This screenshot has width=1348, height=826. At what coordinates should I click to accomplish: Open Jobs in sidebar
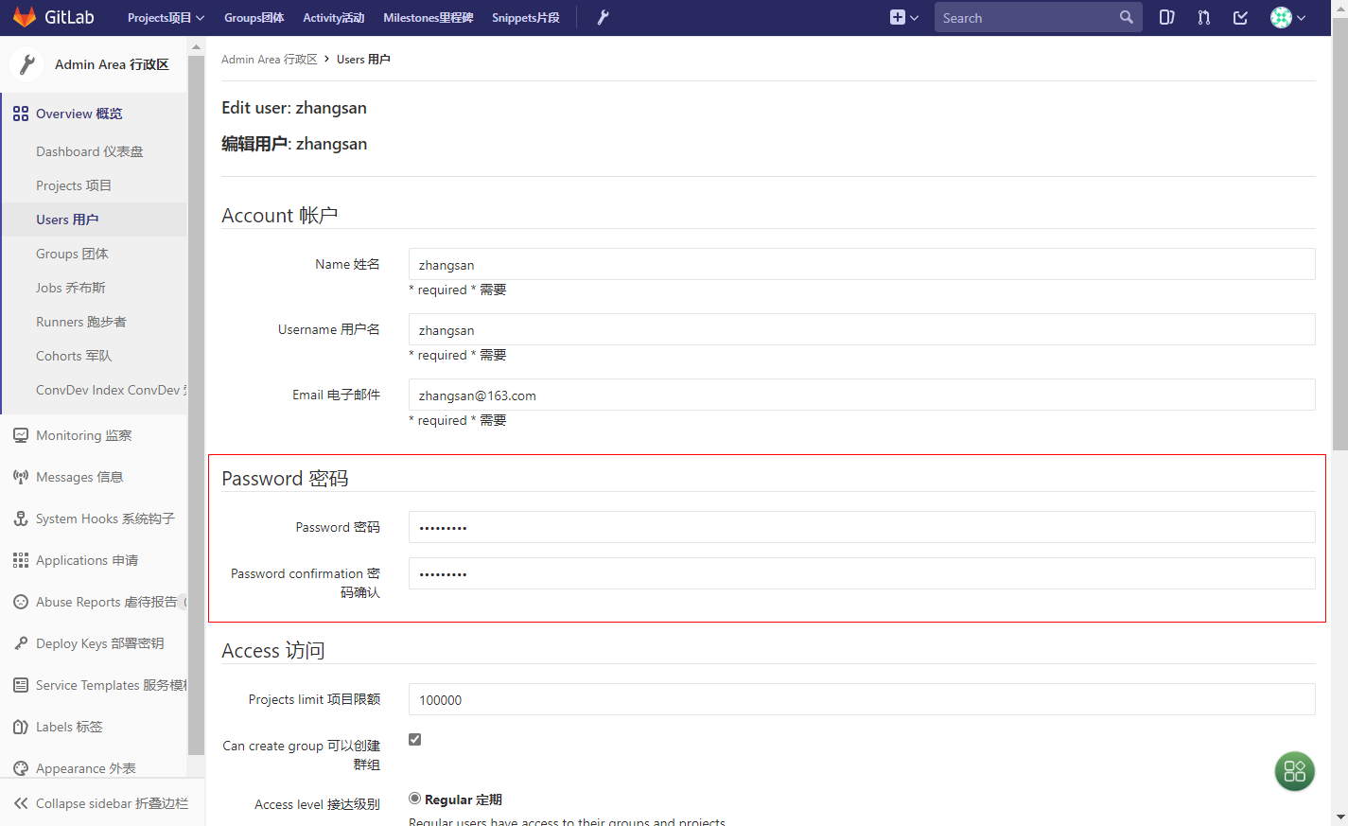71,288
